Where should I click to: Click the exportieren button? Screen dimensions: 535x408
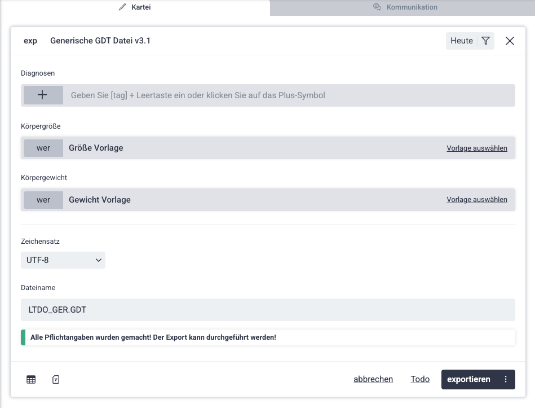(468, 379)
